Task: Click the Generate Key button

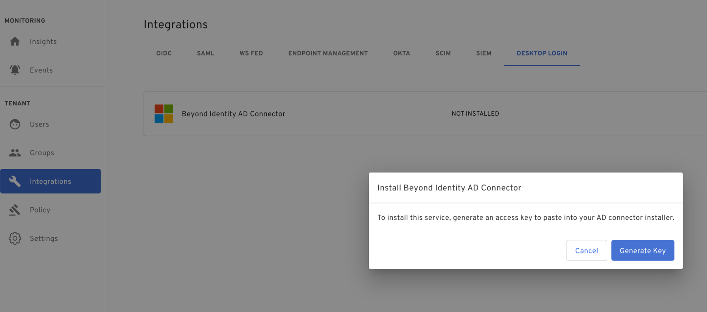Action: 642,250
